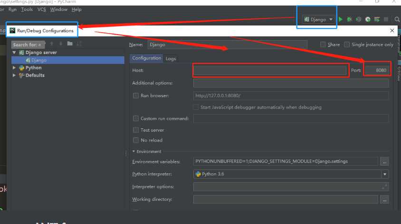Open the Python interpreter dropdown
The height and width of the screenshot is (224, 401).
(385, 174)
